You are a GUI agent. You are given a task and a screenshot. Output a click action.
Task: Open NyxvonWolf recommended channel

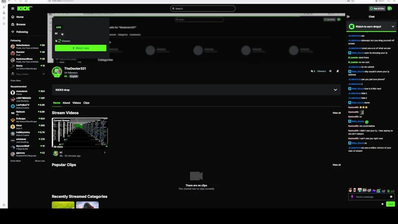point(28,147)
